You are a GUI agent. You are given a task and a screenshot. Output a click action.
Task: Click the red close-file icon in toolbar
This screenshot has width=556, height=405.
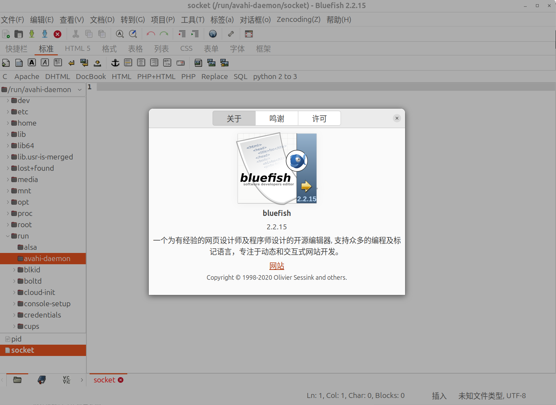click(x=57, y=34)
